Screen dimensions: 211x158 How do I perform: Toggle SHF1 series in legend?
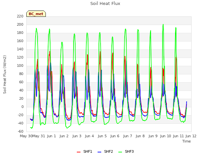click(84, 151)
